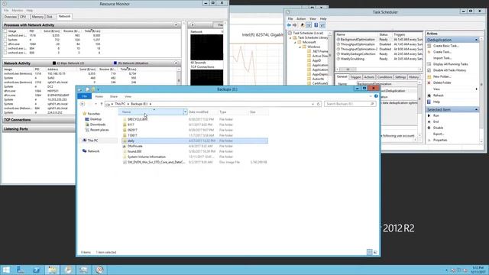The width and height of the screenshot is (489, 275).
Task: Open Name column filter dropdown in Explorer
Action: pos(185,112)
